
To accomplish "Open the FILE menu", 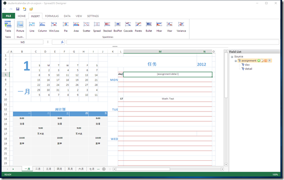I will [8, 16].
